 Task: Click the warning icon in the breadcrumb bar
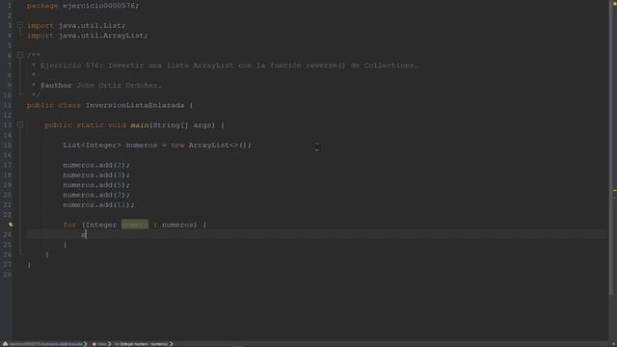pyautogui.click(x=5, y=344)
